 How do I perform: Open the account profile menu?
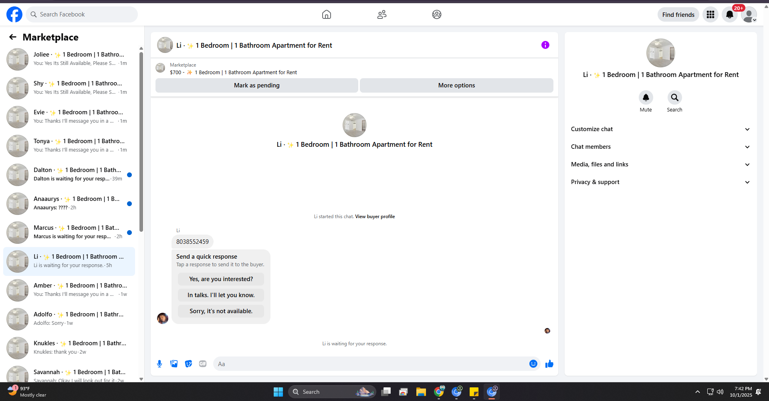(x=749, y=14)
